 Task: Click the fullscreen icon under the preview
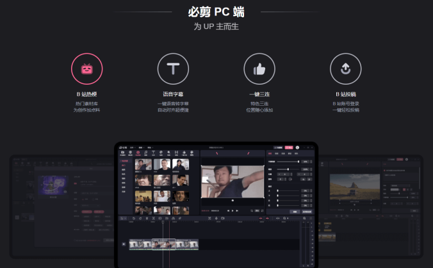pyautogui.click(x=263, y=210)
